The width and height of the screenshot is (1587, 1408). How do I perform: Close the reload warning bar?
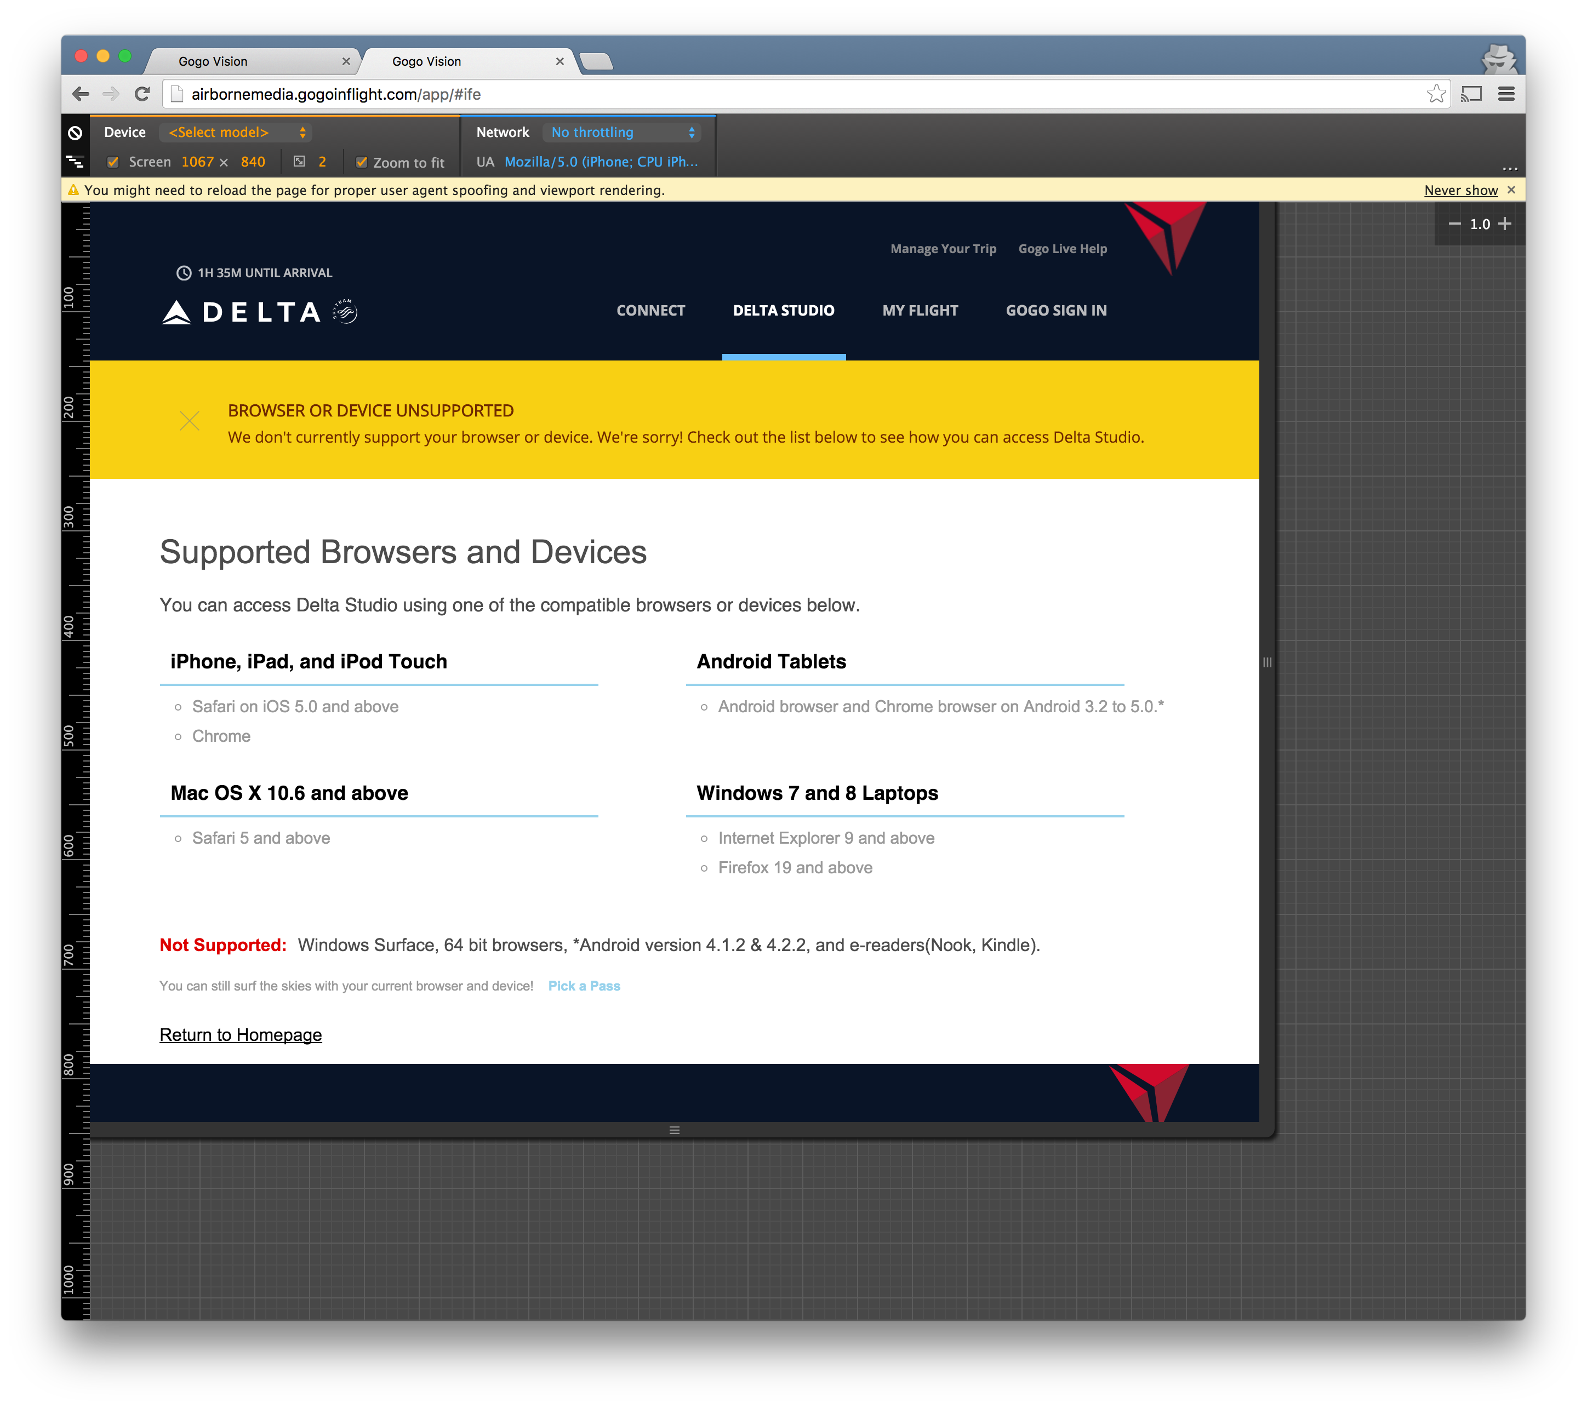pos(1511,190)
